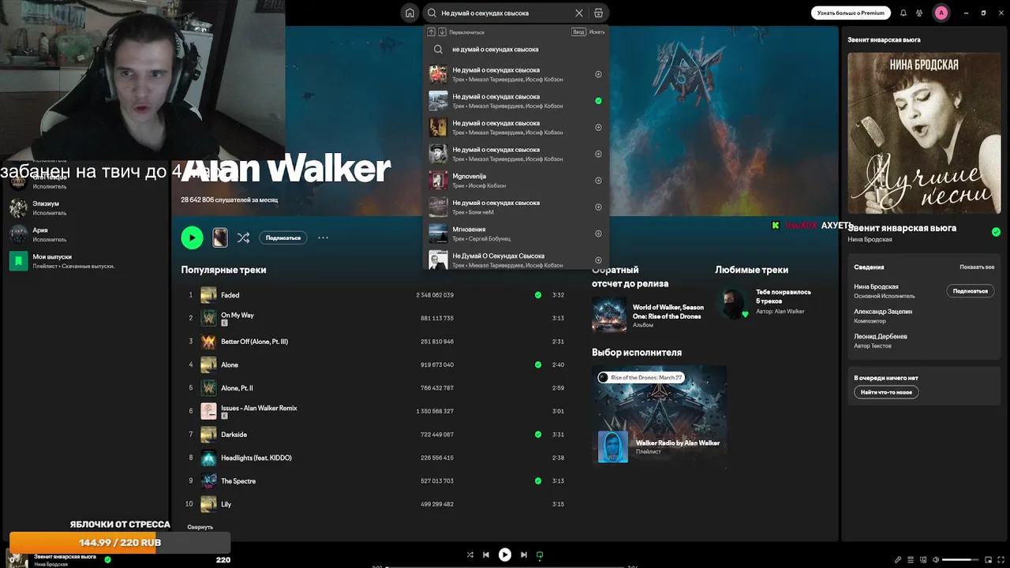
Task: Click 'Узнать больше о Premium' button
Action: (x=851, y=13)
